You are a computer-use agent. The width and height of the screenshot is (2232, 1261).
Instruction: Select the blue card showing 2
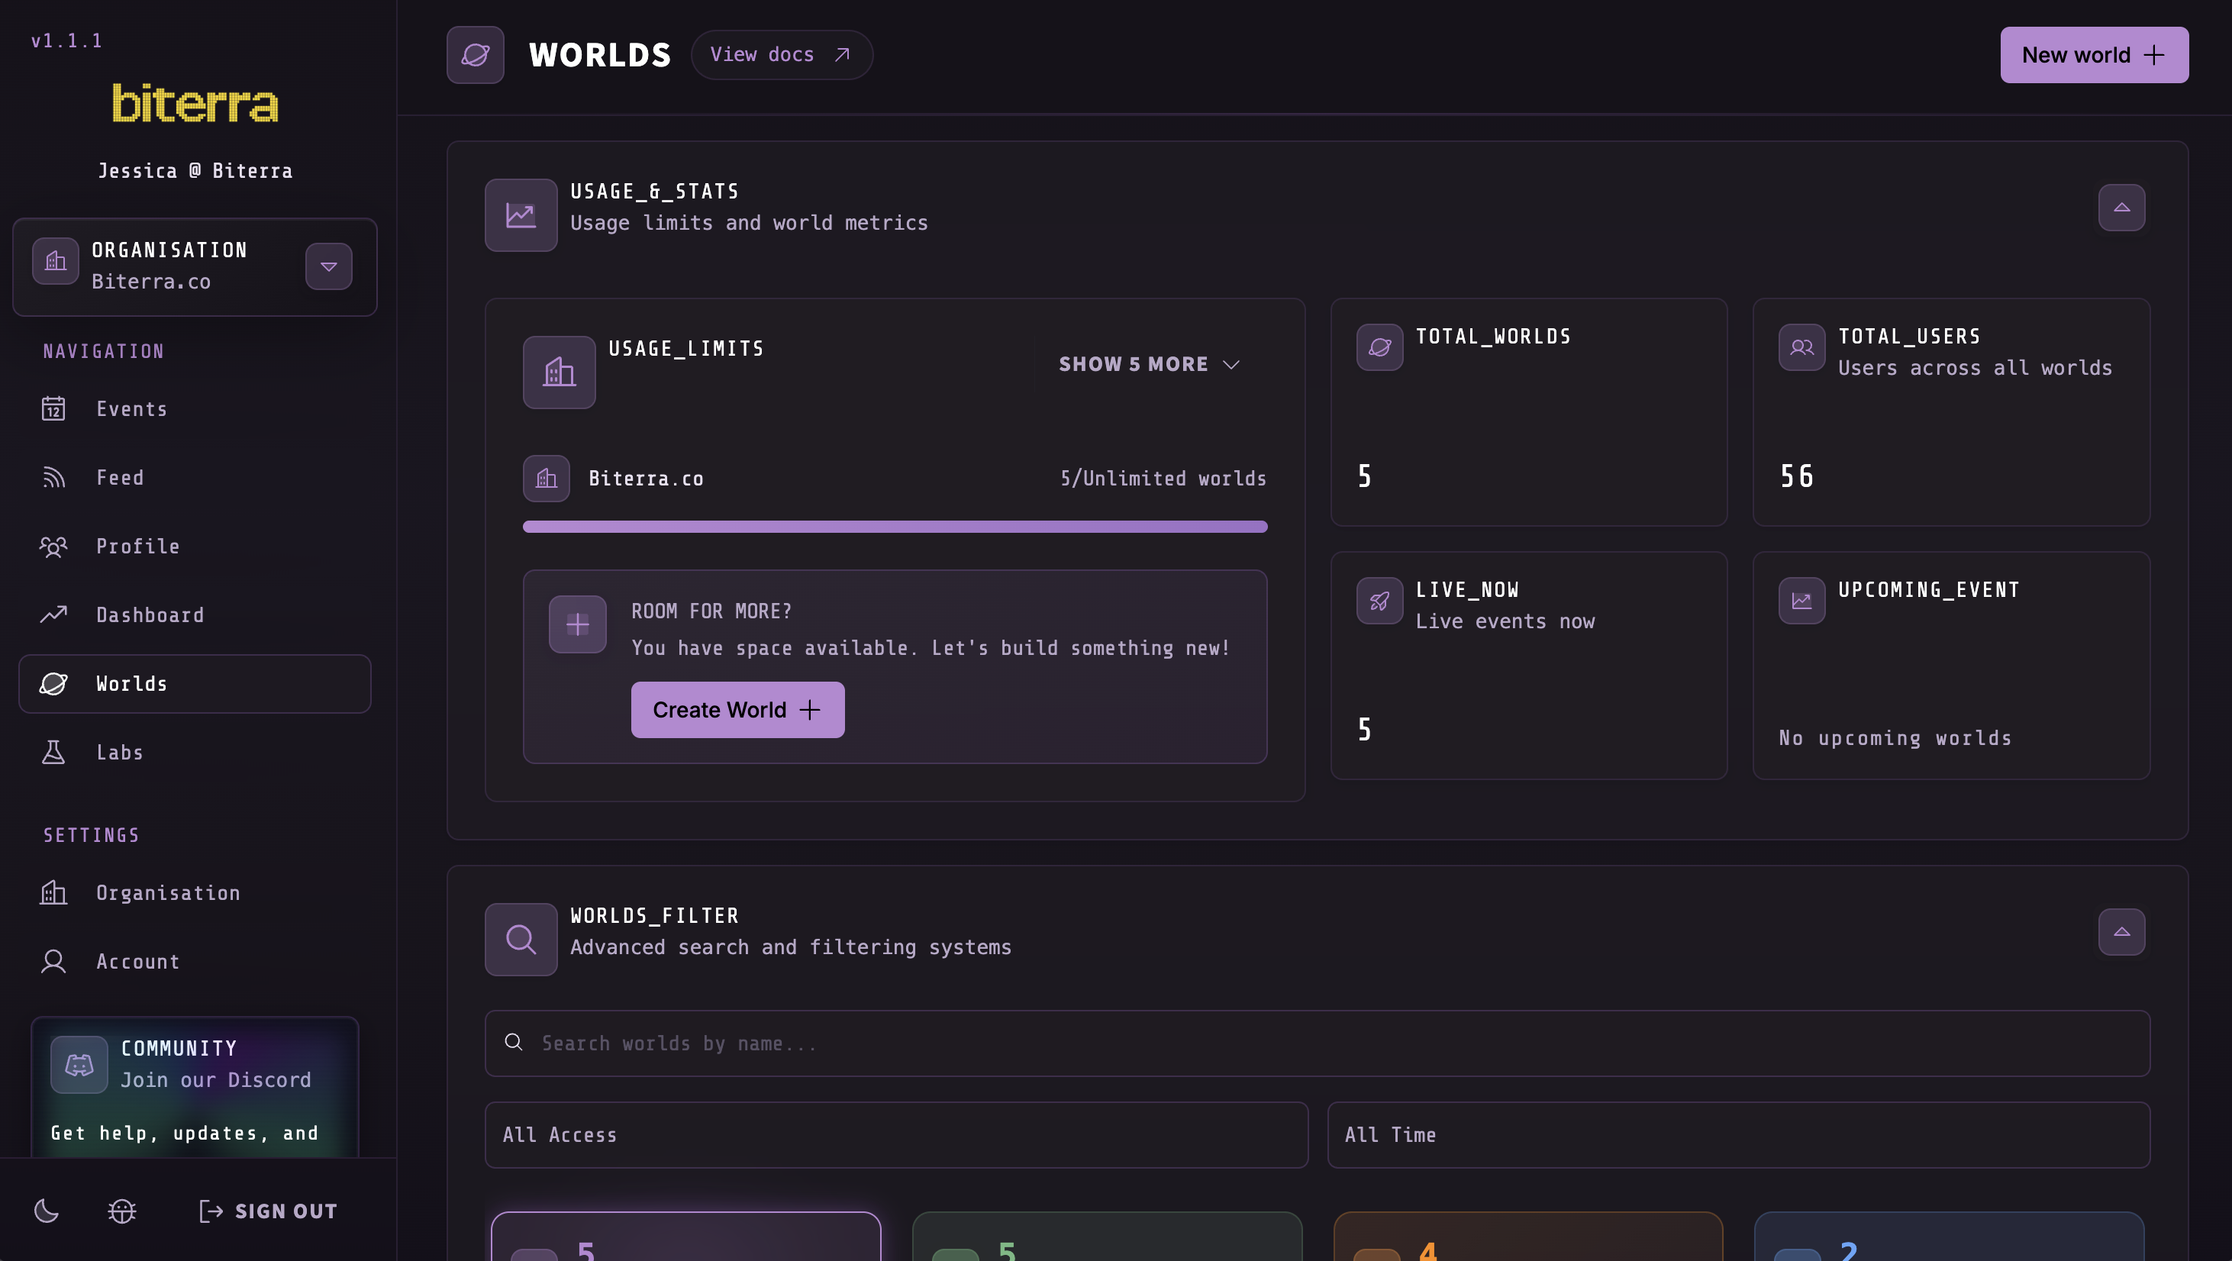pos(1949,1237)
